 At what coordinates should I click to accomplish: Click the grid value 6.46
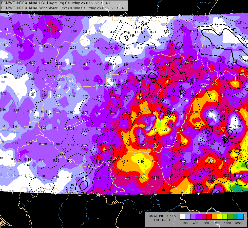(44, 111)
